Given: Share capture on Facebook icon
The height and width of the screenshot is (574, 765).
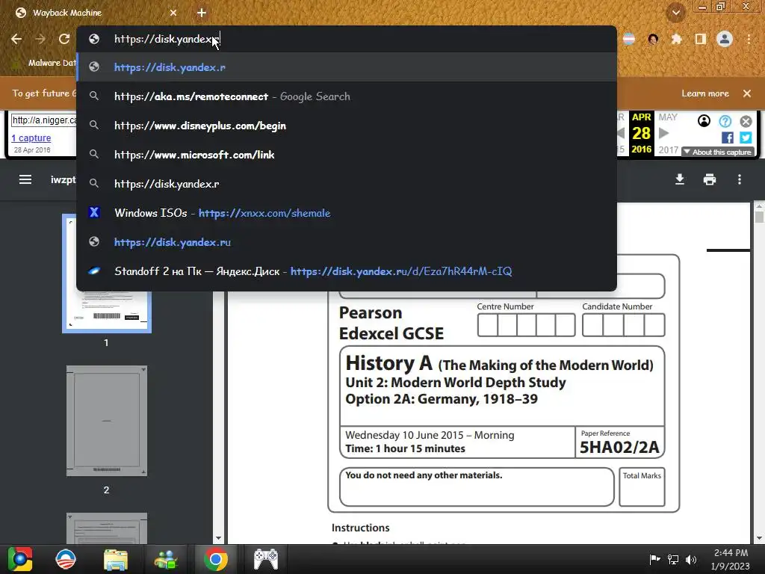Looking at the screenshot, I should pyautogui.click(x=728, y=138).
